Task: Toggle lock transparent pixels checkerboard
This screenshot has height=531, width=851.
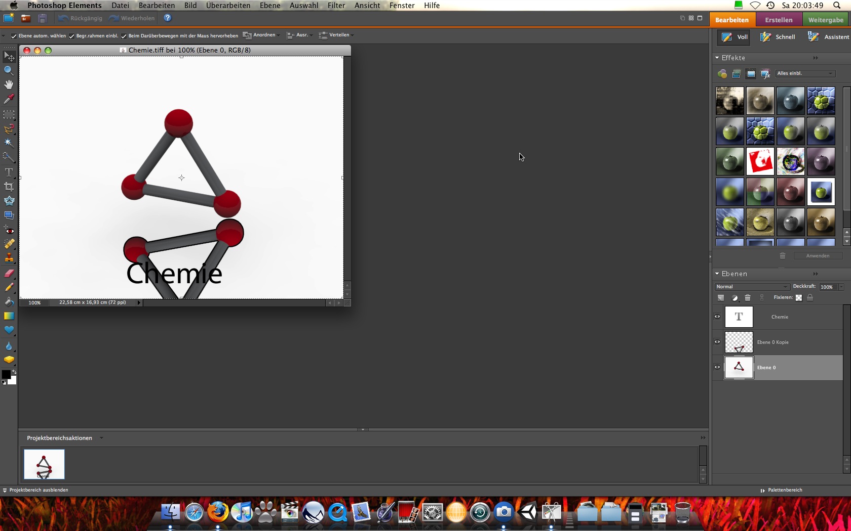Action: [x=799, y=298]
